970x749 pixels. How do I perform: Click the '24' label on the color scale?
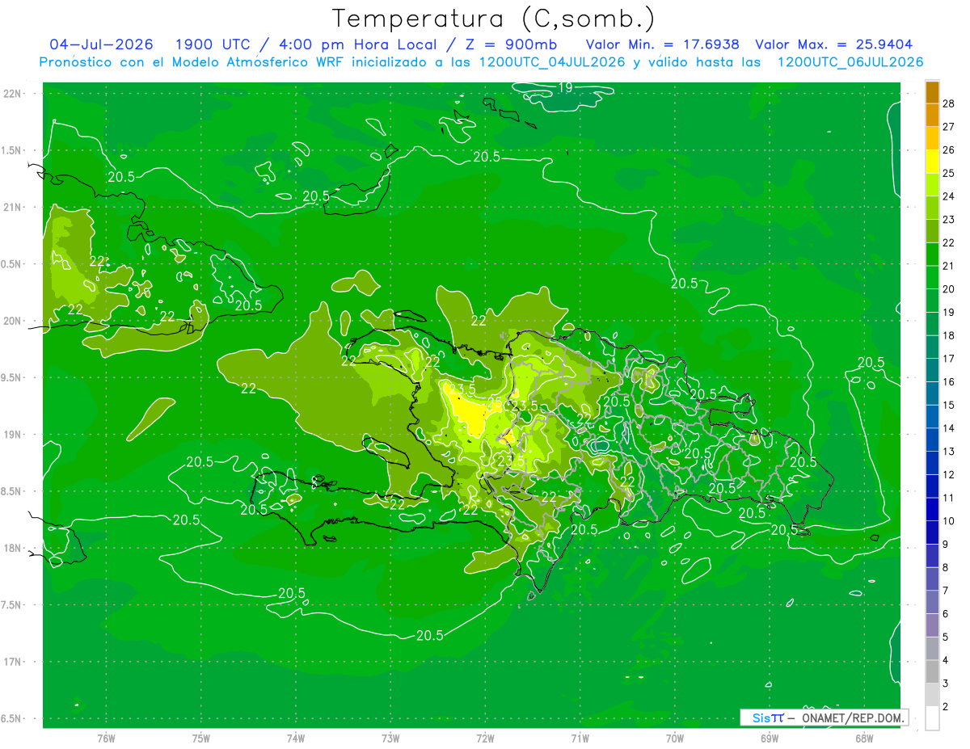click(x=949, y=196)
